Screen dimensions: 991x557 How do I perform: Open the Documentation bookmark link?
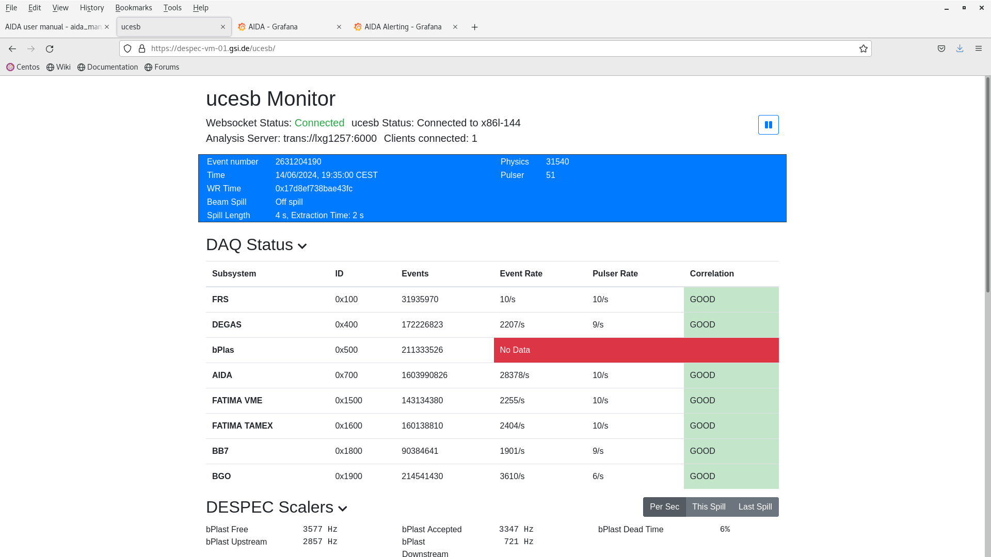click(107, 67)
